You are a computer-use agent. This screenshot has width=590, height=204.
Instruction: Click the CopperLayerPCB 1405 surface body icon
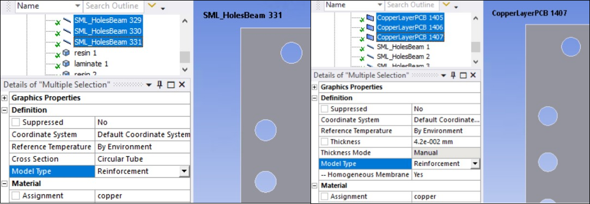[370, 17]
